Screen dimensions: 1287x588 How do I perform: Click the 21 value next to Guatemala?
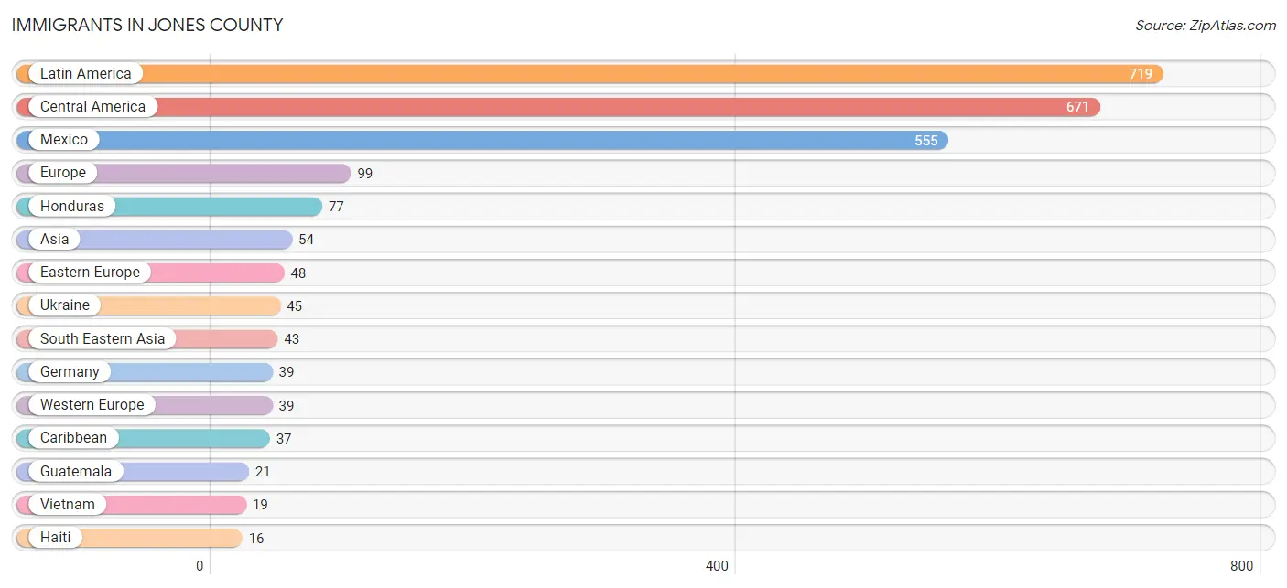tap(263, 472)
